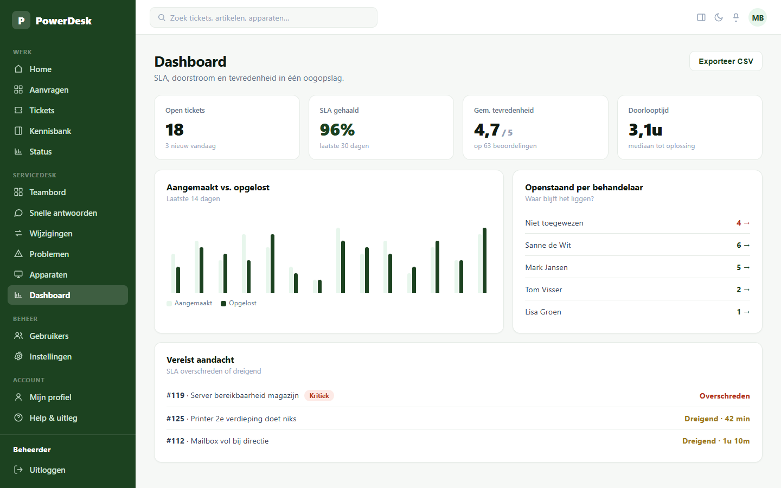Click the Mijn profiel person icon

[x=18, y=397]
